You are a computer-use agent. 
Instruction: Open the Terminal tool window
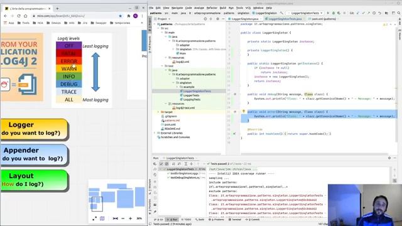coord(234,220)
